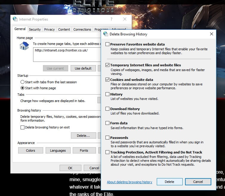This screenshot has height=196, width=225.
Task: Select Start with home page option
Action: (x=22, y=88)
